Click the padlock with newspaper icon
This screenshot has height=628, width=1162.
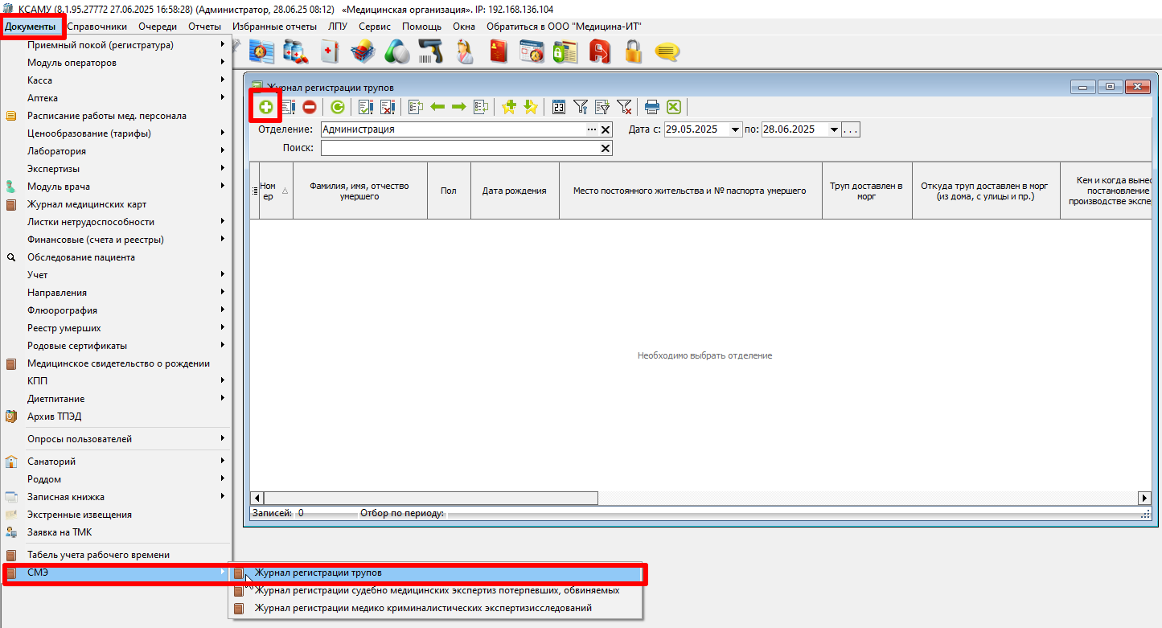pyautogui.click(x=565, y=52)
